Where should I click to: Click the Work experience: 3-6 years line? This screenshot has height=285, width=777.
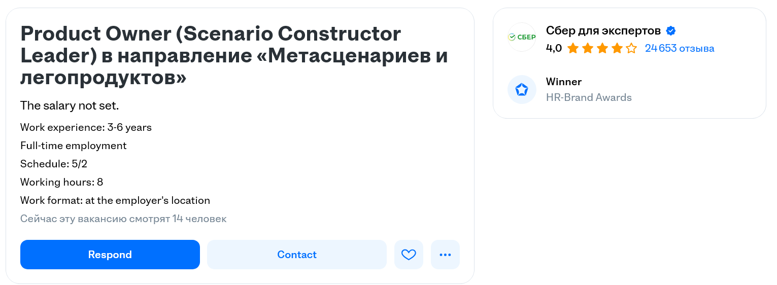point(86,127)
